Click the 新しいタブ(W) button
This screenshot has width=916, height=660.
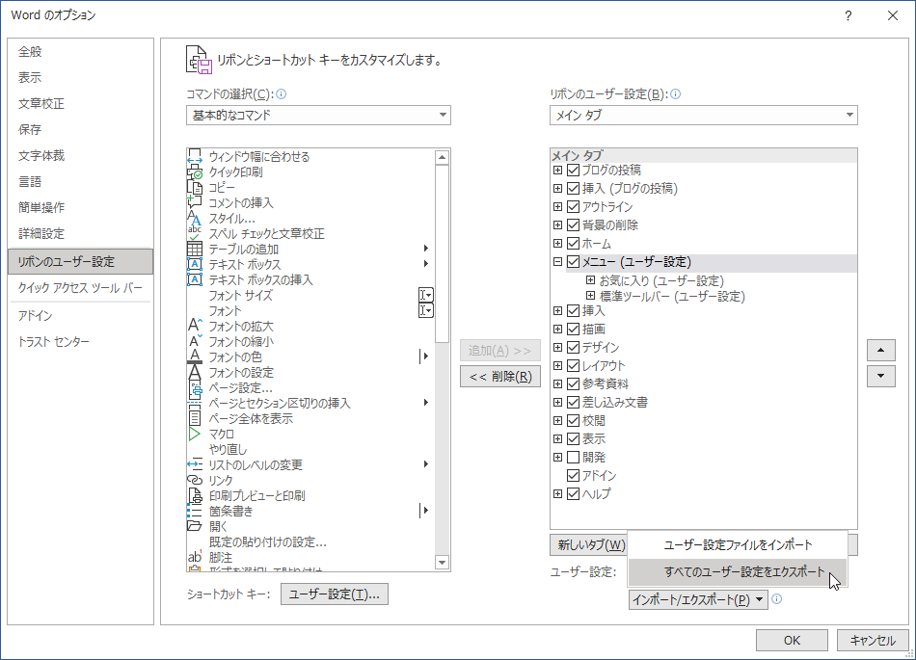pos(589,544)
